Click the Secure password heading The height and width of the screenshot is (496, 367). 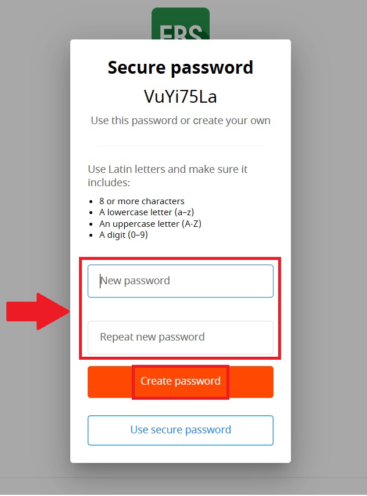(x=180, y=67)
